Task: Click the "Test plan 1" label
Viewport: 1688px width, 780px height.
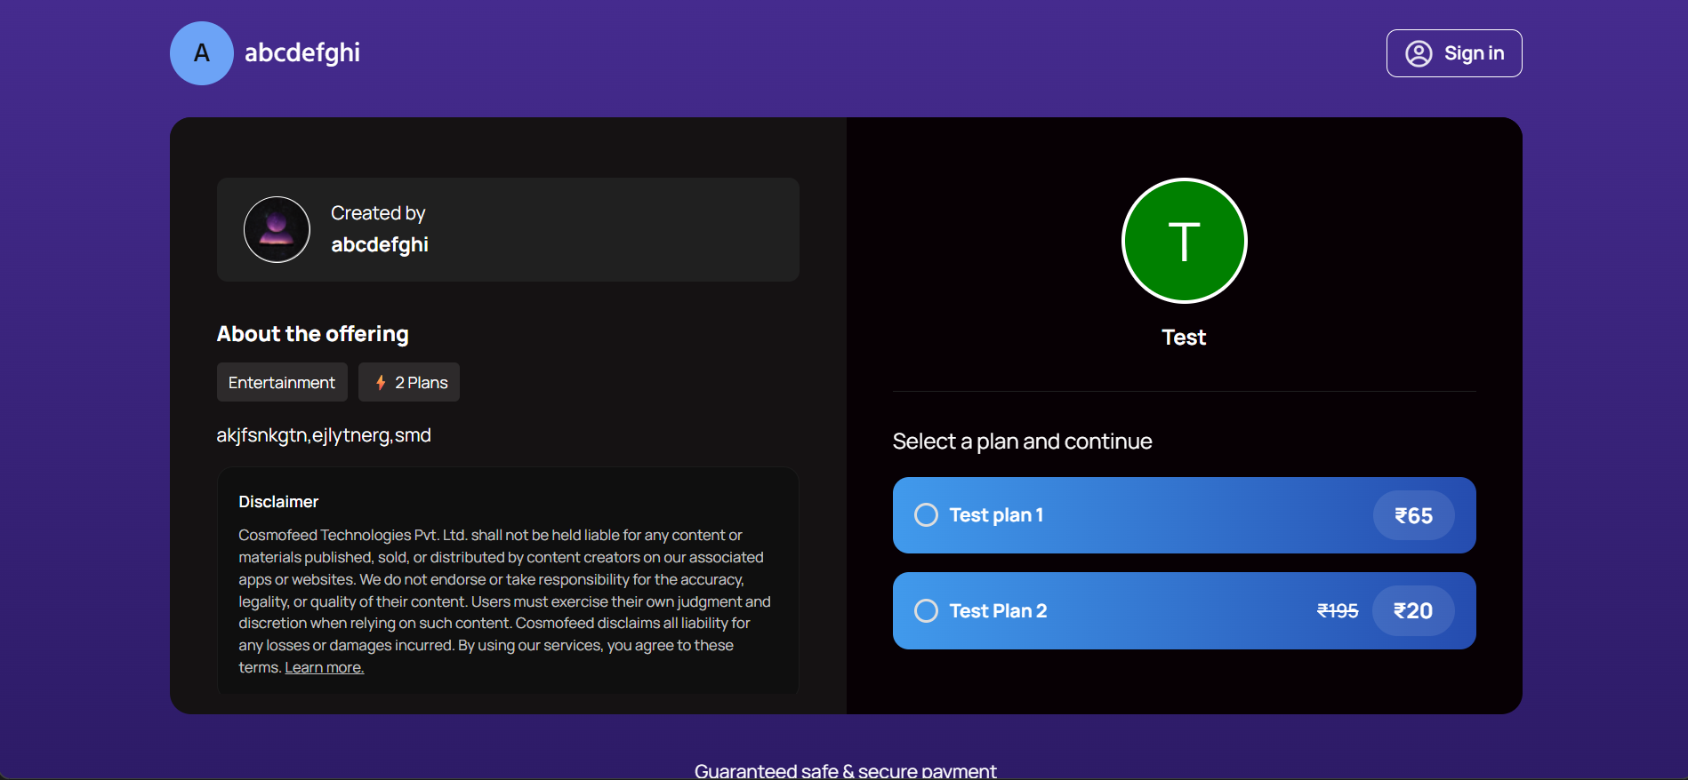Action: pyautogui.click(x=996, y=515)
